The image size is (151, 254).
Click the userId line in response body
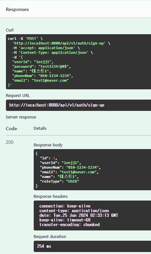click(x=60, y=163)
